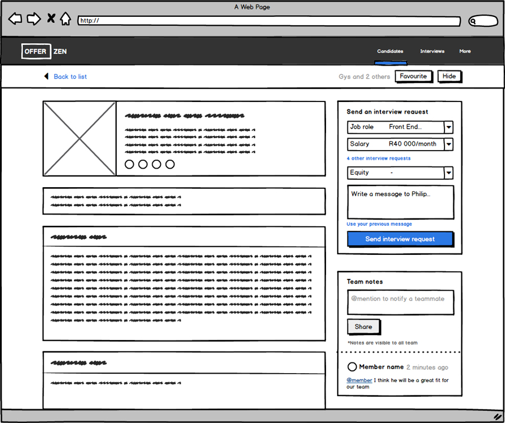Viewport: 505px width, 423px height.
Task: Click Use your previous message link
Action: pyautogui.click(x=379, y=224)
